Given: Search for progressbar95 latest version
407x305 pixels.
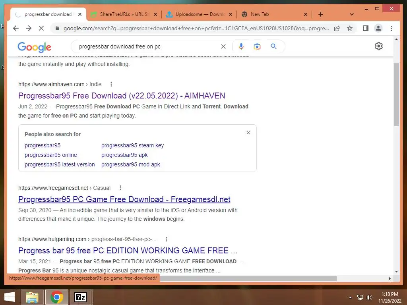Looking at the screenshot, I should (60, 164).
